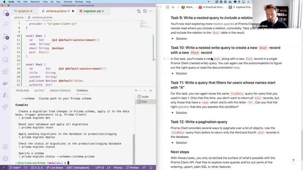Close the terminal panel
Screen dimensions: 303x170
[151, 90]
